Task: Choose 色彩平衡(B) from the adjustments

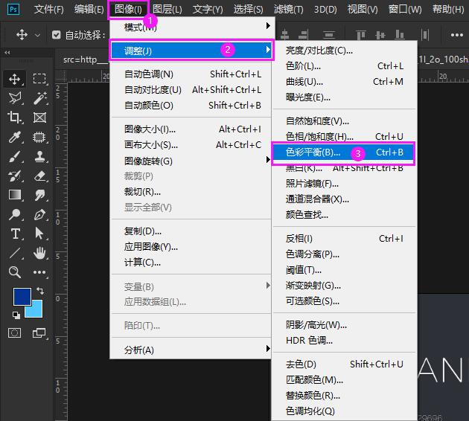Action: point(343,152)
